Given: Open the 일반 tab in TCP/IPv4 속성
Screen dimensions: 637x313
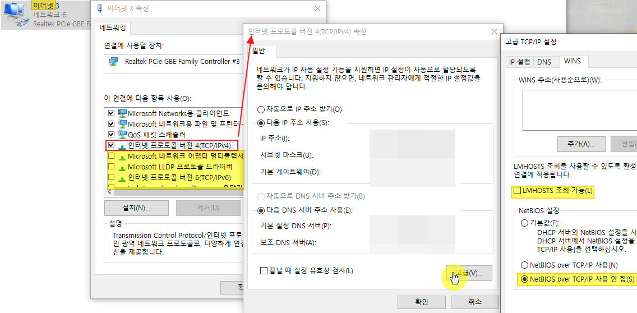Looking at the screenshot, I should pyautogui.click(x=260, y=51).
